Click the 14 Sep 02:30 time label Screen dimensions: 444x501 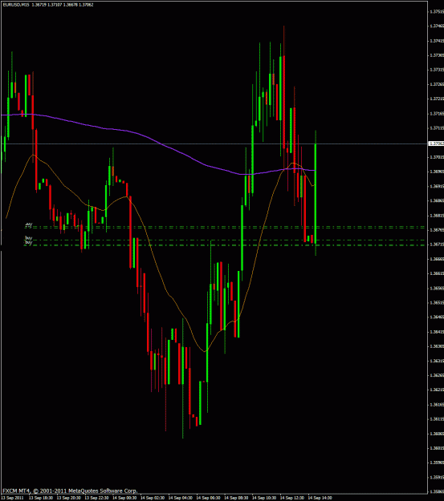(153, 498)
